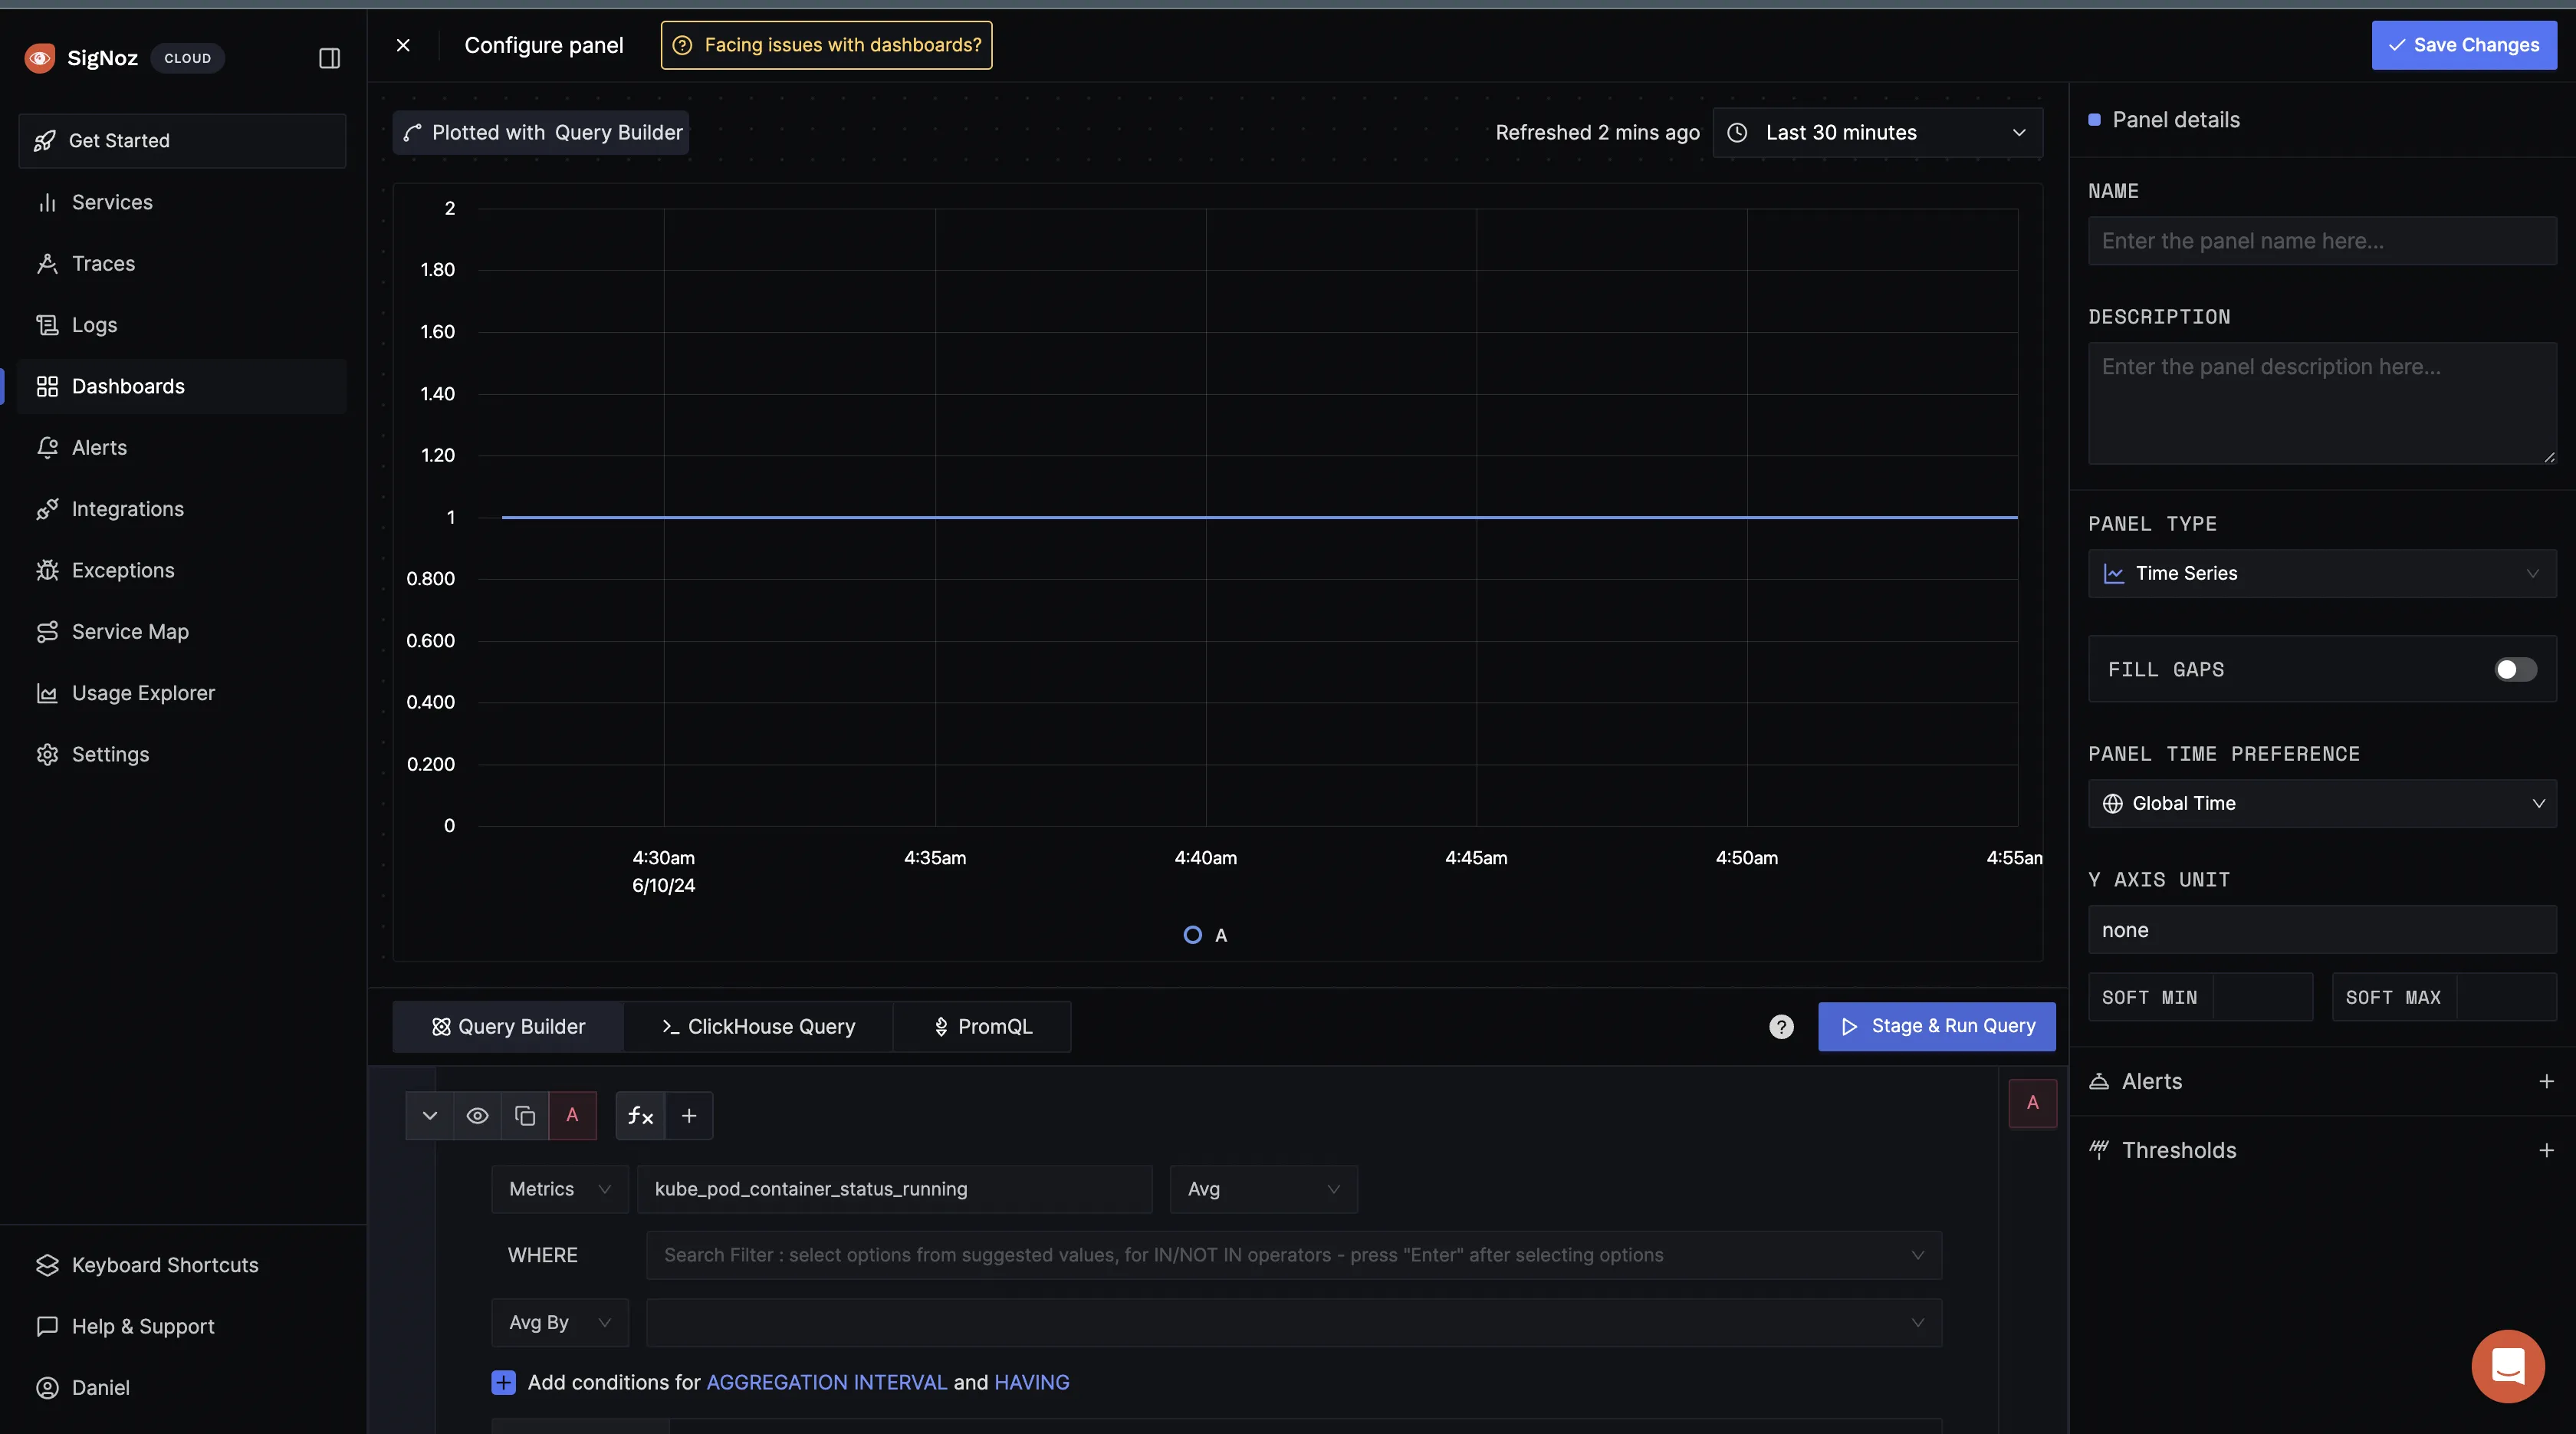
Task: Click the Exceptions bug icon
Action: click(x=47, y=570)
